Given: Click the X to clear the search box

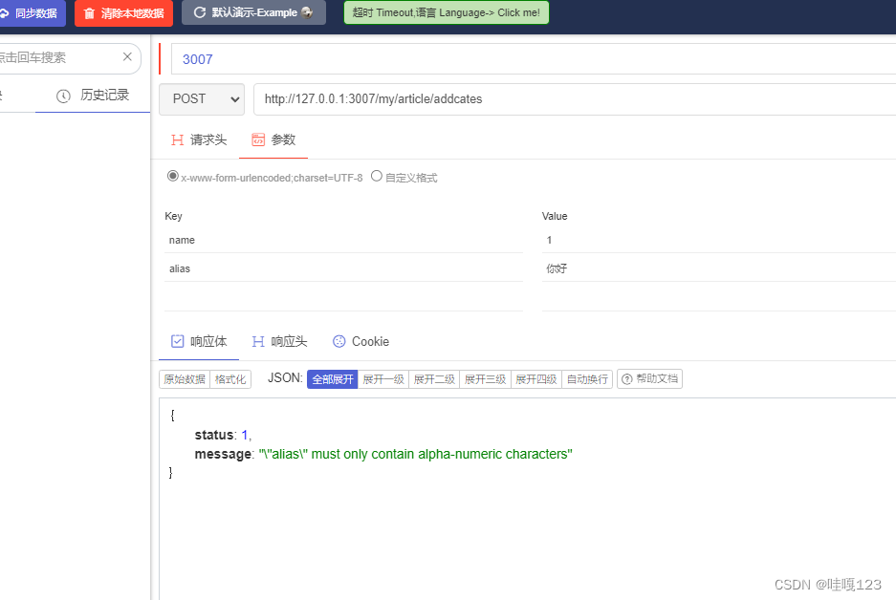Looking at the screenshot, I should click(x=127, y=57).
